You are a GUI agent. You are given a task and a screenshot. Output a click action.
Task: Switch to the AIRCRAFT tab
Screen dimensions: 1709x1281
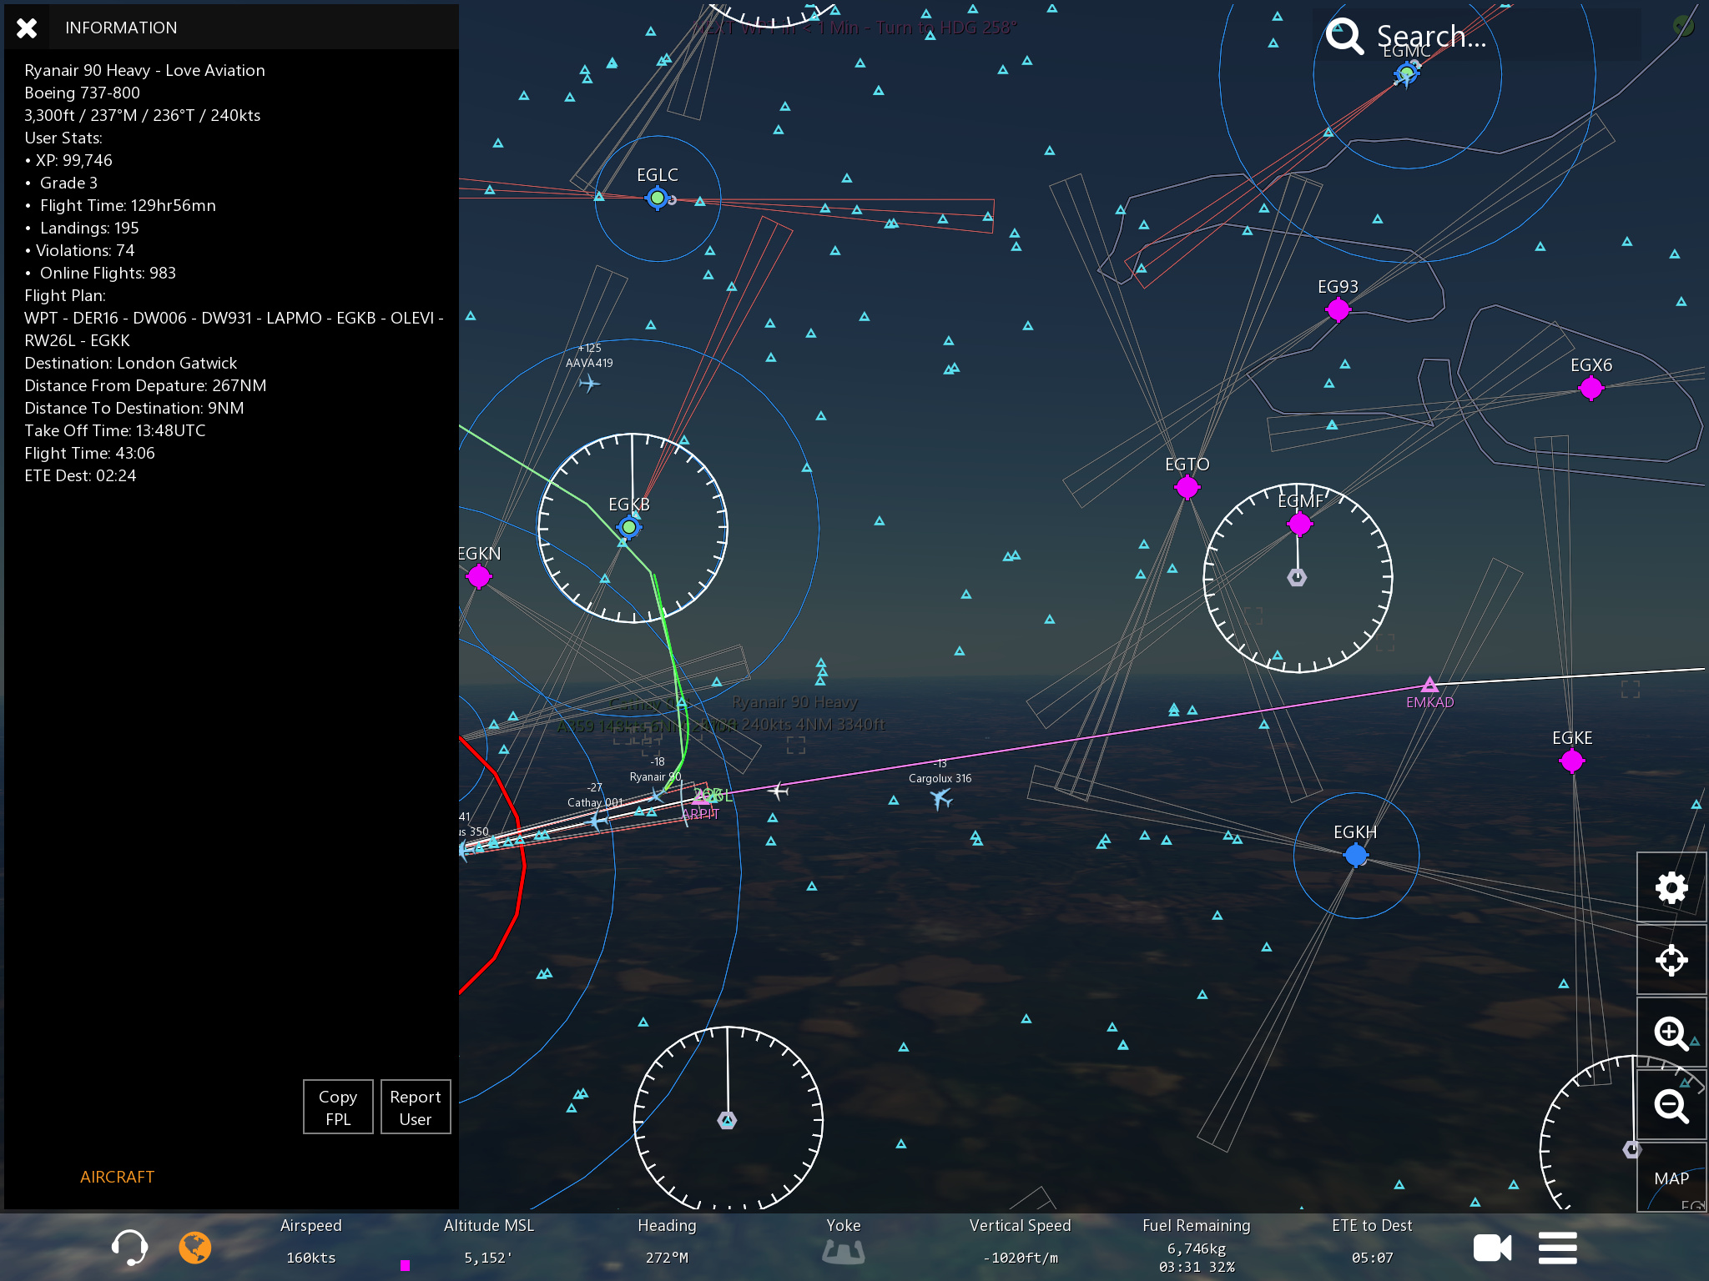(x=117, y=1177)
